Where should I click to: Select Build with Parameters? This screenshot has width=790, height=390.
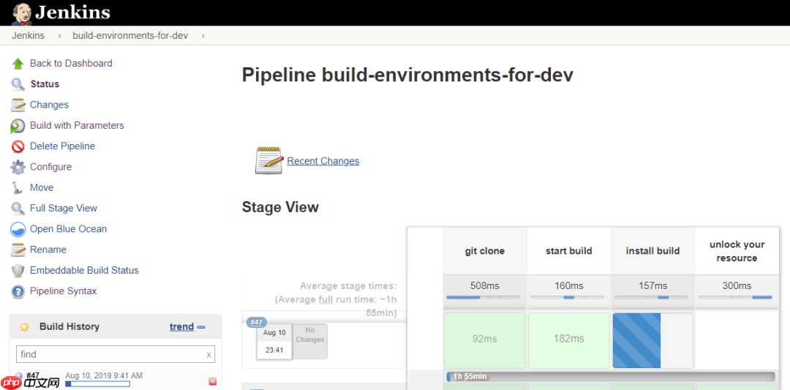tap(77, 125)
